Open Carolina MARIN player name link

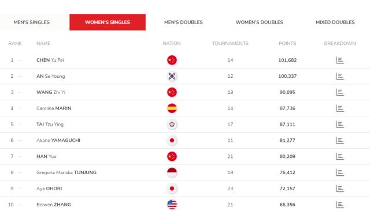(54, 108)
